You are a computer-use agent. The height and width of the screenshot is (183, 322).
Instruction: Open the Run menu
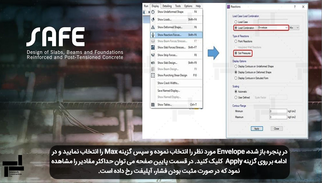click(146, 6)
